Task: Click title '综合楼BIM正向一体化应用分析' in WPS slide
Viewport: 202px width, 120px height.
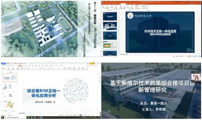Action: click(x=44, y=93)
